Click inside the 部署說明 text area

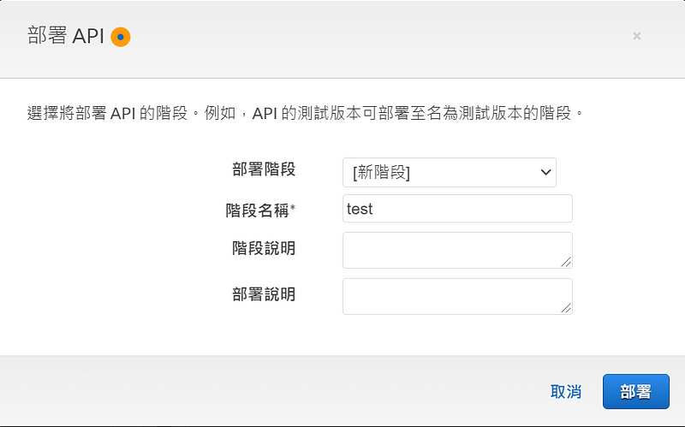click(x=457, y=296)
